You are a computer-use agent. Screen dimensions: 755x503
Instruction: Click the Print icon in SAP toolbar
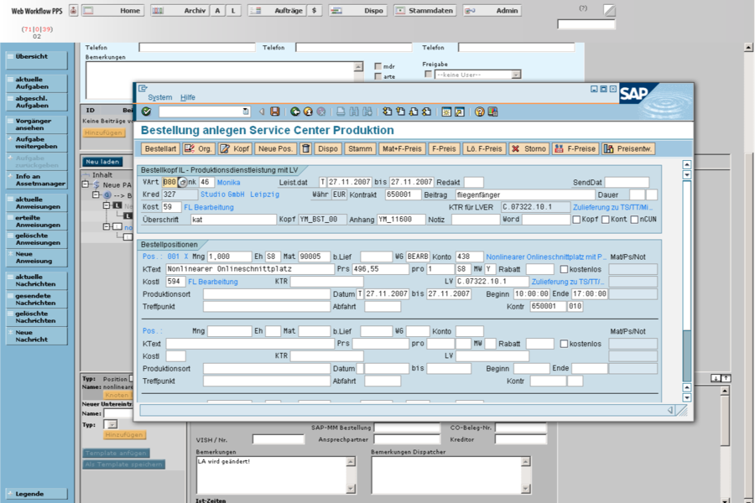(341, 111)
